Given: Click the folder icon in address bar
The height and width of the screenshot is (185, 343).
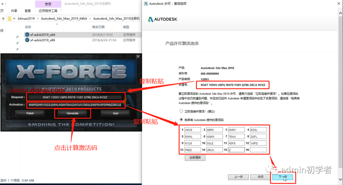Looking at the screenshot, I should [x=10, y=19].
